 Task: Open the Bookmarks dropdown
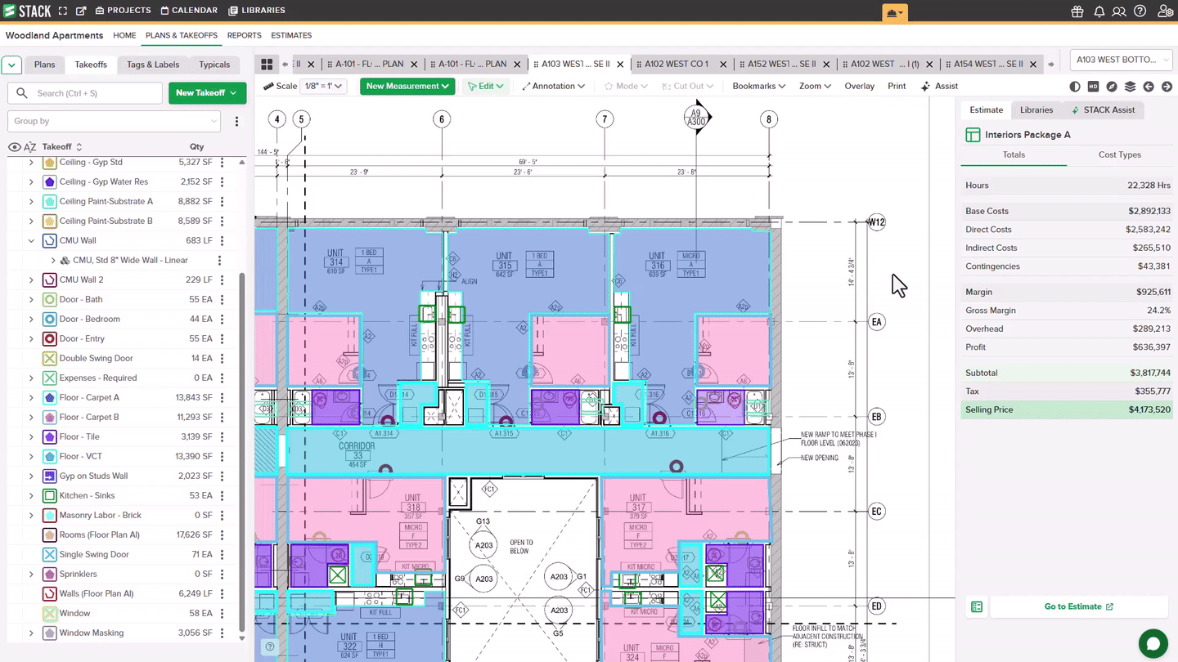tap(759, 86)
